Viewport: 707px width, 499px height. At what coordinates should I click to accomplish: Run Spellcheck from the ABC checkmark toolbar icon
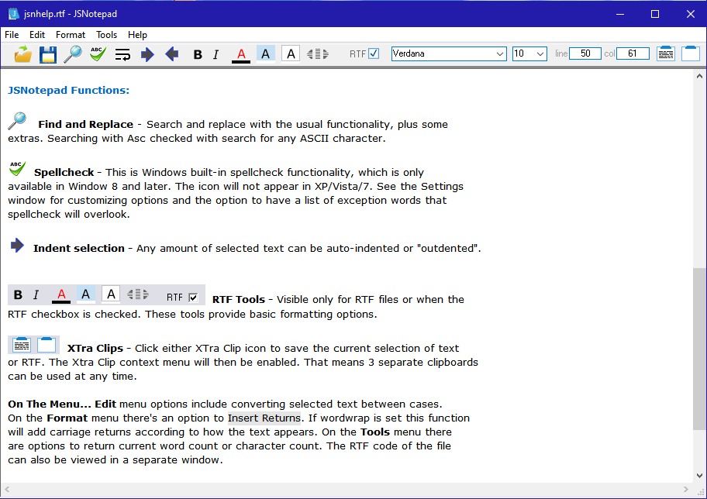(98, 53)
